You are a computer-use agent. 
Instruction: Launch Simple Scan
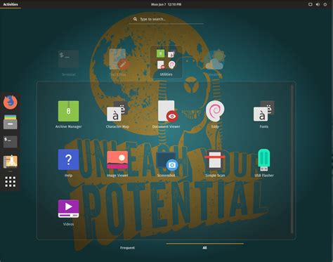tap(215, 163)
